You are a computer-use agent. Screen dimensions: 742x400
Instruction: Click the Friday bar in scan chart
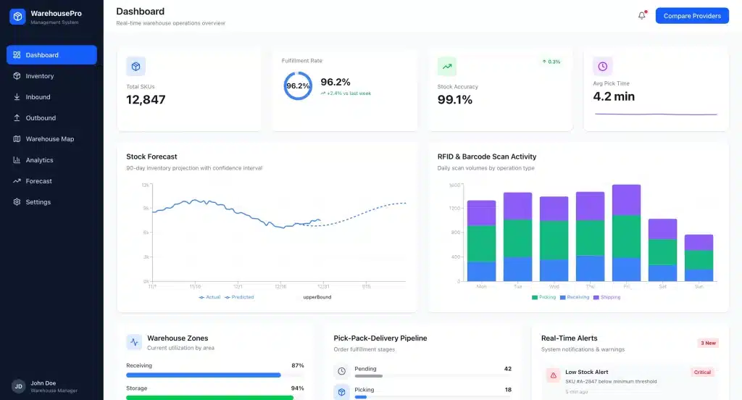click(x=626, y=233)
